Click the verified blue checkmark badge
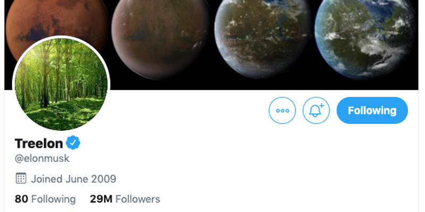The image size is (425, 212). pos(73,143)
